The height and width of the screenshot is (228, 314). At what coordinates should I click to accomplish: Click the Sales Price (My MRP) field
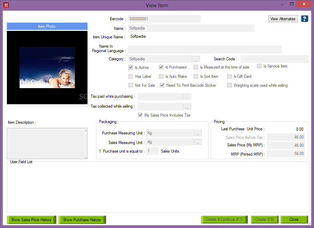click(286, 145)
